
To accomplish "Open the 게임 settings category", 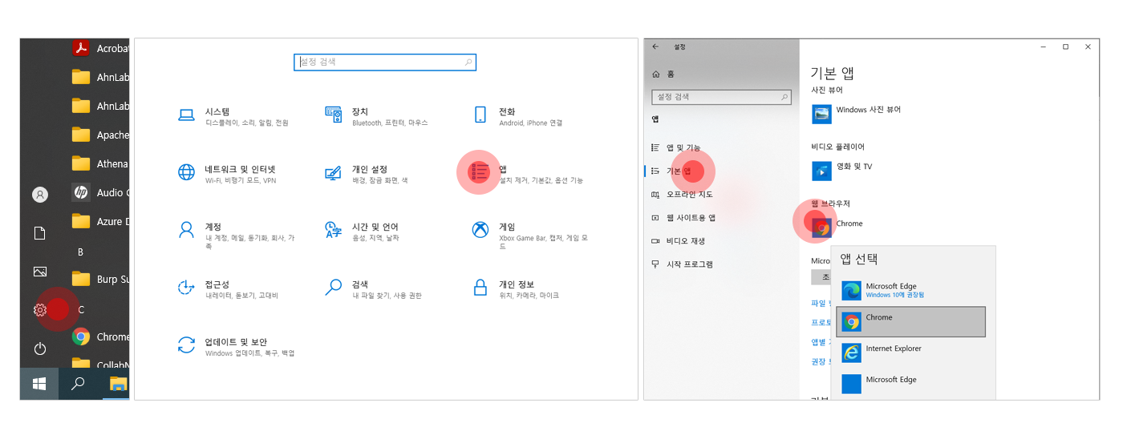I will [531, 236].
